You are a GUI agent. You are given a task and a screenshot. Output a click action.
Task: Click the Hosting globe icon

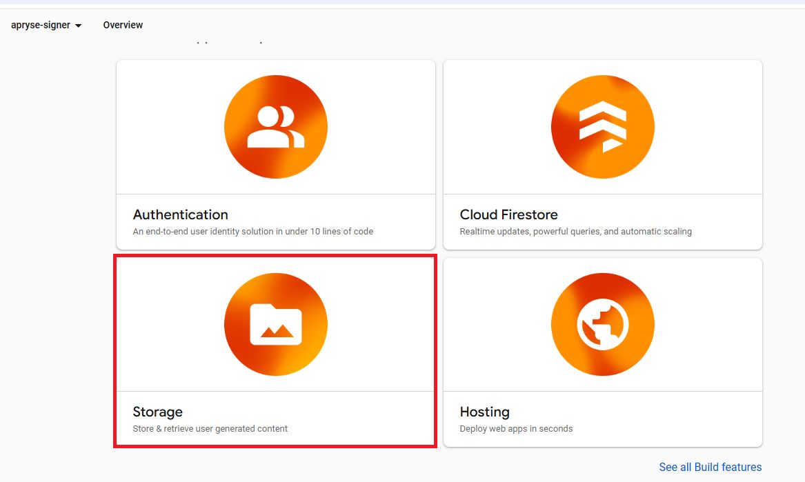click(x=602, y=324)
